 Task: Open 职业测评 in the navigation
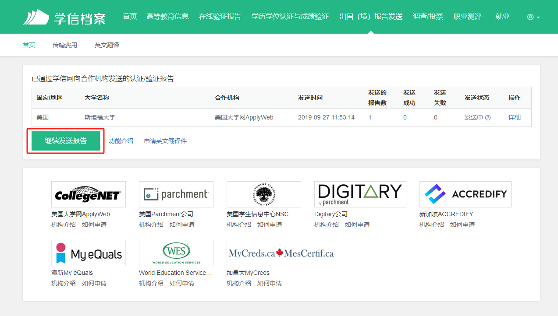click(467, 17)
